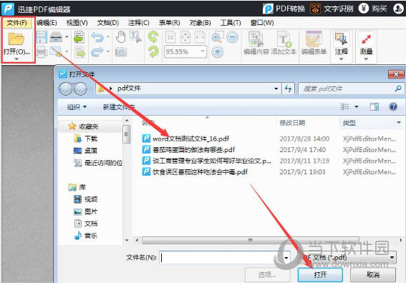The height and width of the screenshot is (285, 406).
Task: Click the 测量 measure tool icon
Action: coord(366,39)
